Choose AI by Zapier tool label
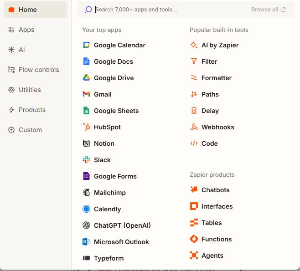The image size is (300, 271). tap(220, 45)
